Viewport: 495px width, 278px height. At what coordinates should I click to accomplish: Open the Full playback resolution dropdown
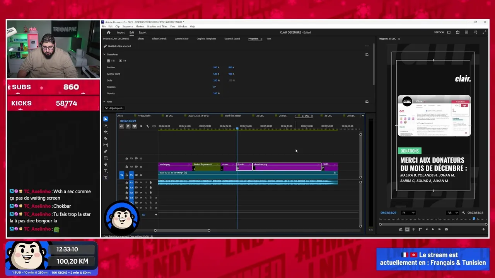pyautogui.click(x=452, y=213)
